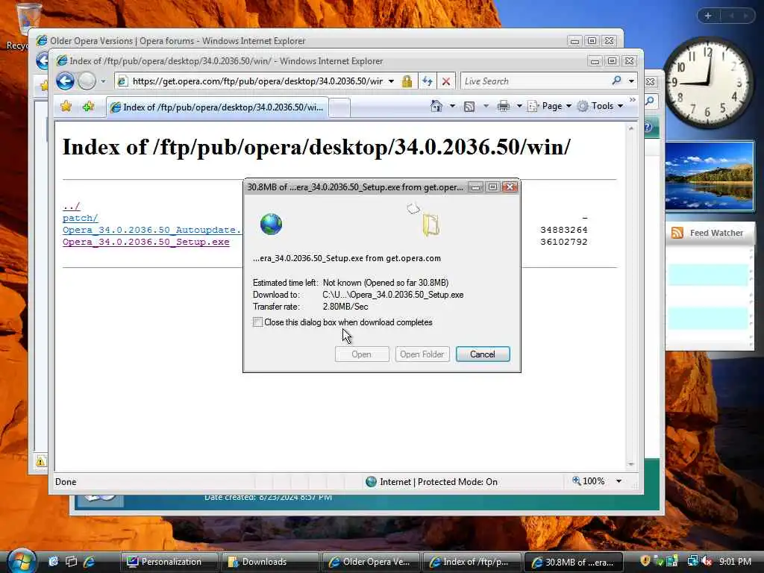Open the recent pages dropdown beside Forward
This screenshot has height=573, width=764.
[x=103, y=81]
